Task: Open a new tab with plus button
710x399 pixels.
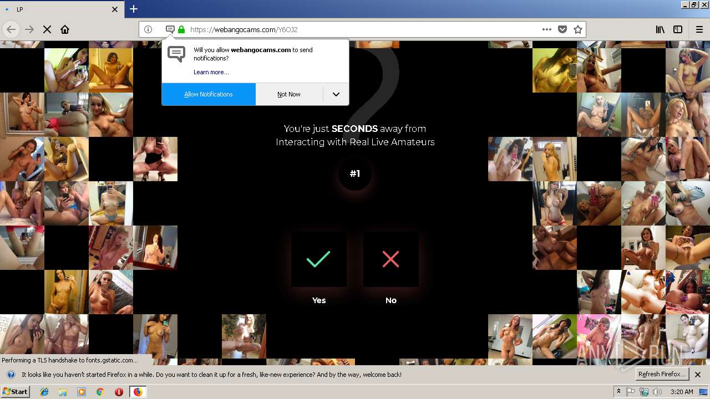Action: click(x=134, y=9)
